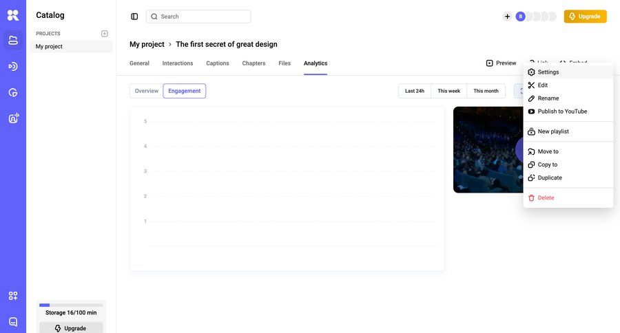Switch to the Files tab
This screenshot has height=333, width=620.
coord(285,63)
